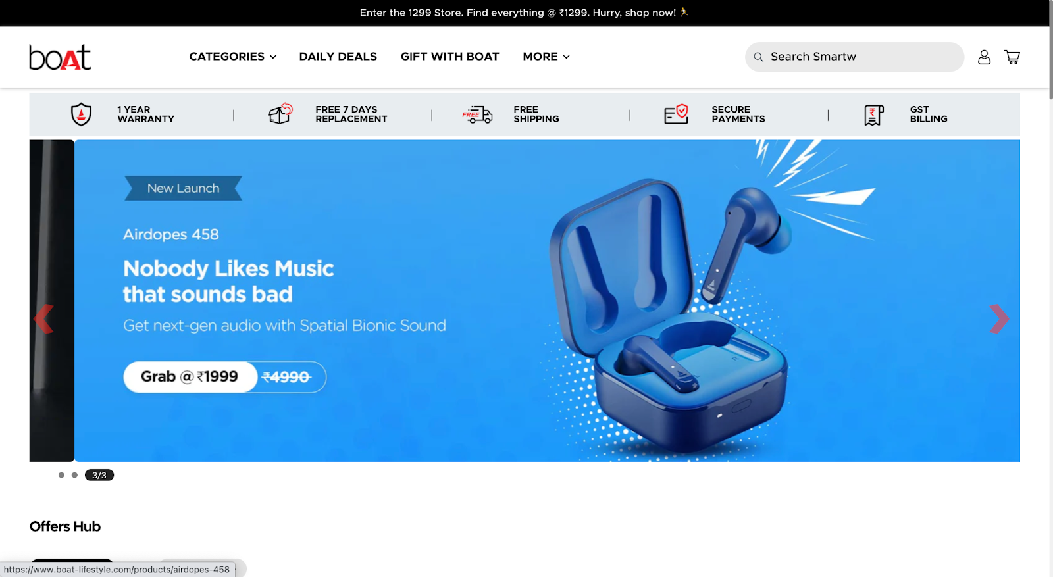
Task: Open Gift With boAt menu item
Action: pyautogui.click(x=450, y=57)
